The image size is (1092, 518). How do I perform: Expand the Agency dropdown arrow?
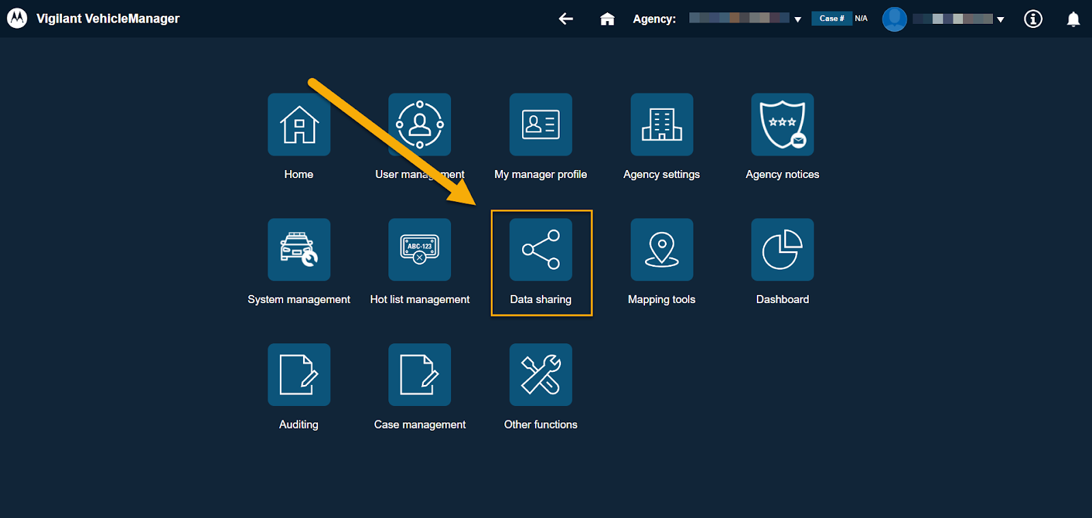pyautogui.click(x=797, y=20)
